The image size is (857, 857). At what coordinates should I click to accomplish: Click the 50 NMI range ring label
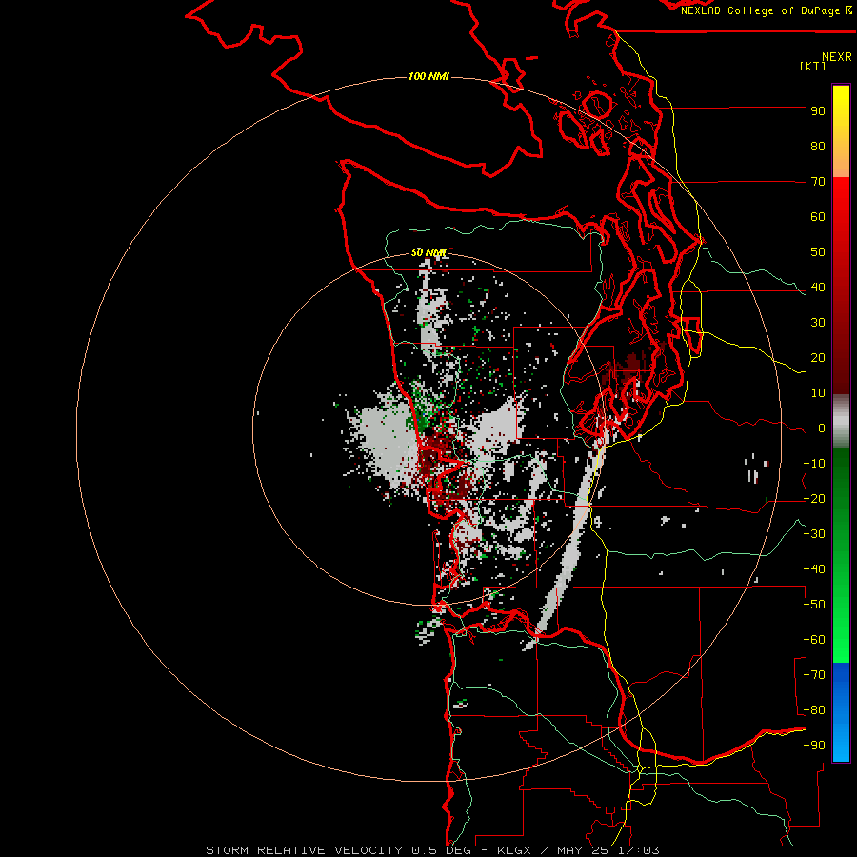pyautogui.click(x=428, y=252)
